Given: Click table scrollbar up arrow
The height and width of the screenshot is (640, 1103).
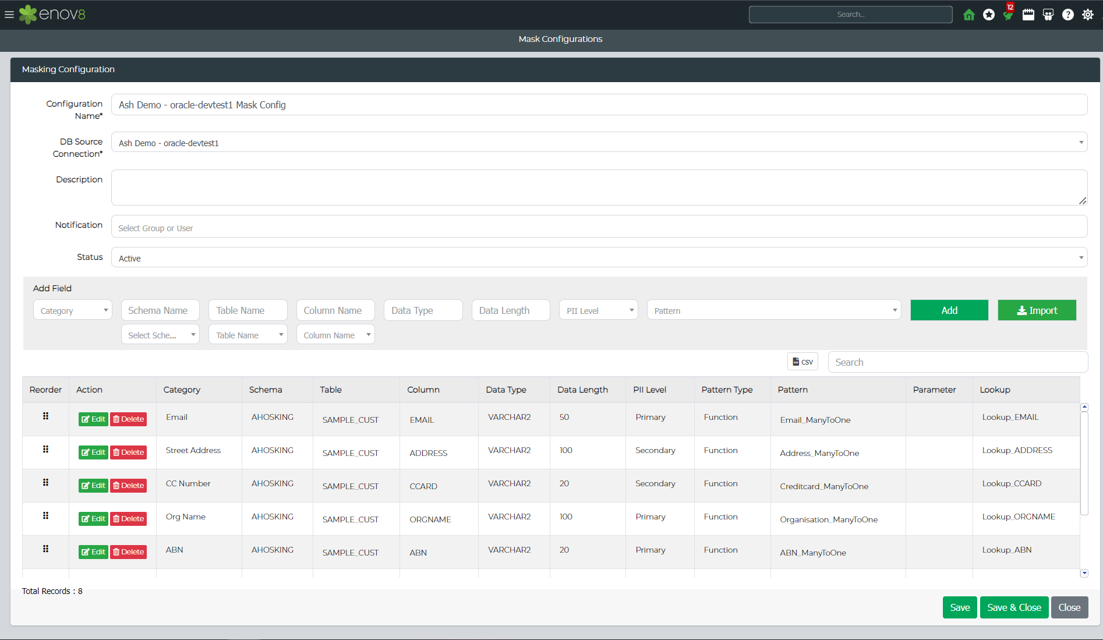Looking at the screenshot, I should click(1084, 407).
